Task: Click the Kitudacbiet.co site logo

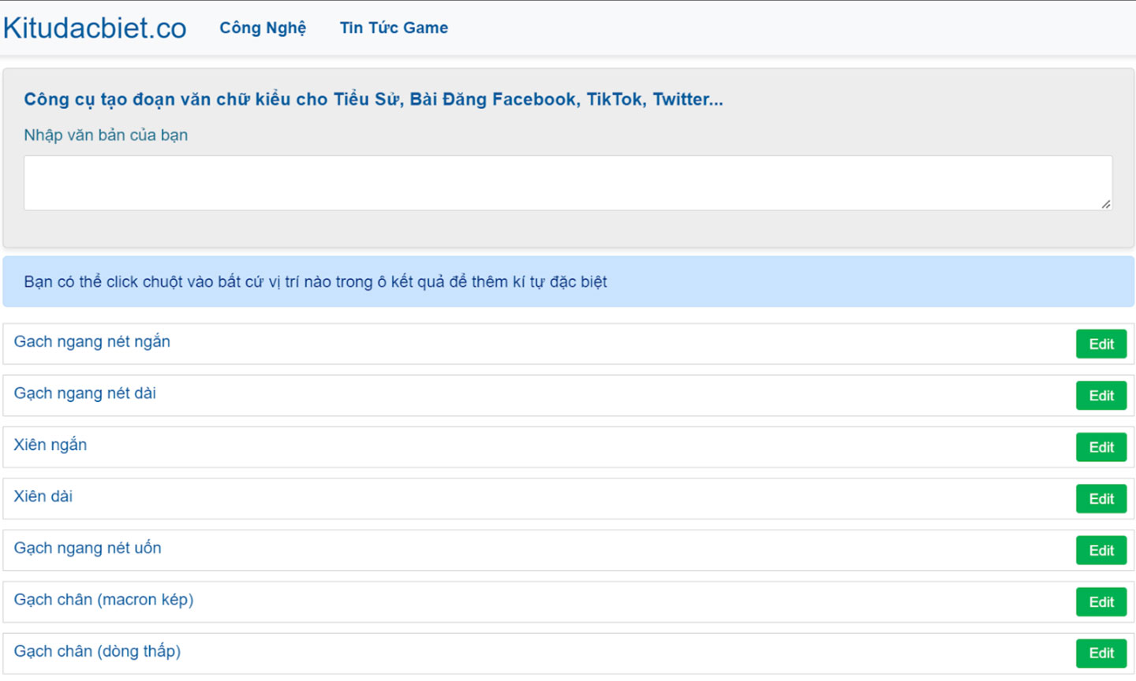Action: coord(95,28)
